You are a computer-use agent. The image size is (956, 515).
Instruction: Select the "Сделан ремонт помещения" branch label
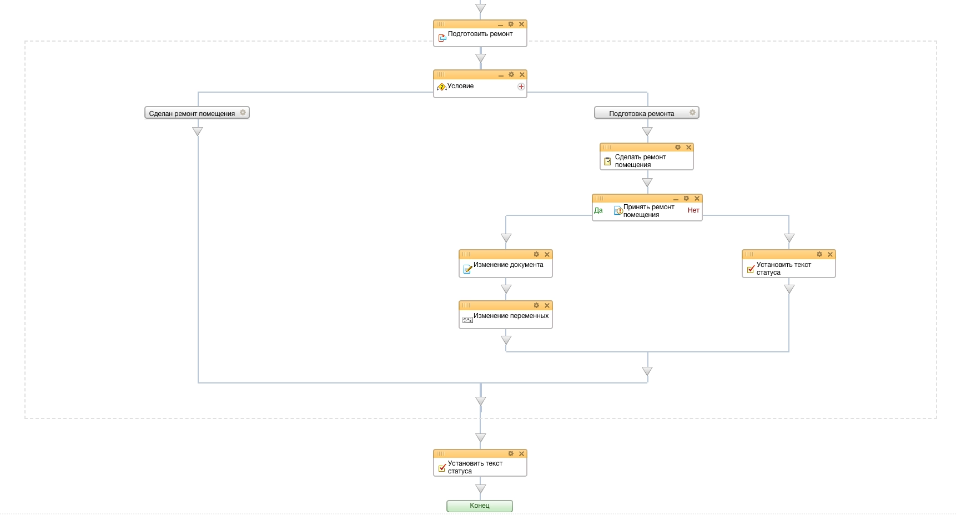[192, 113]
